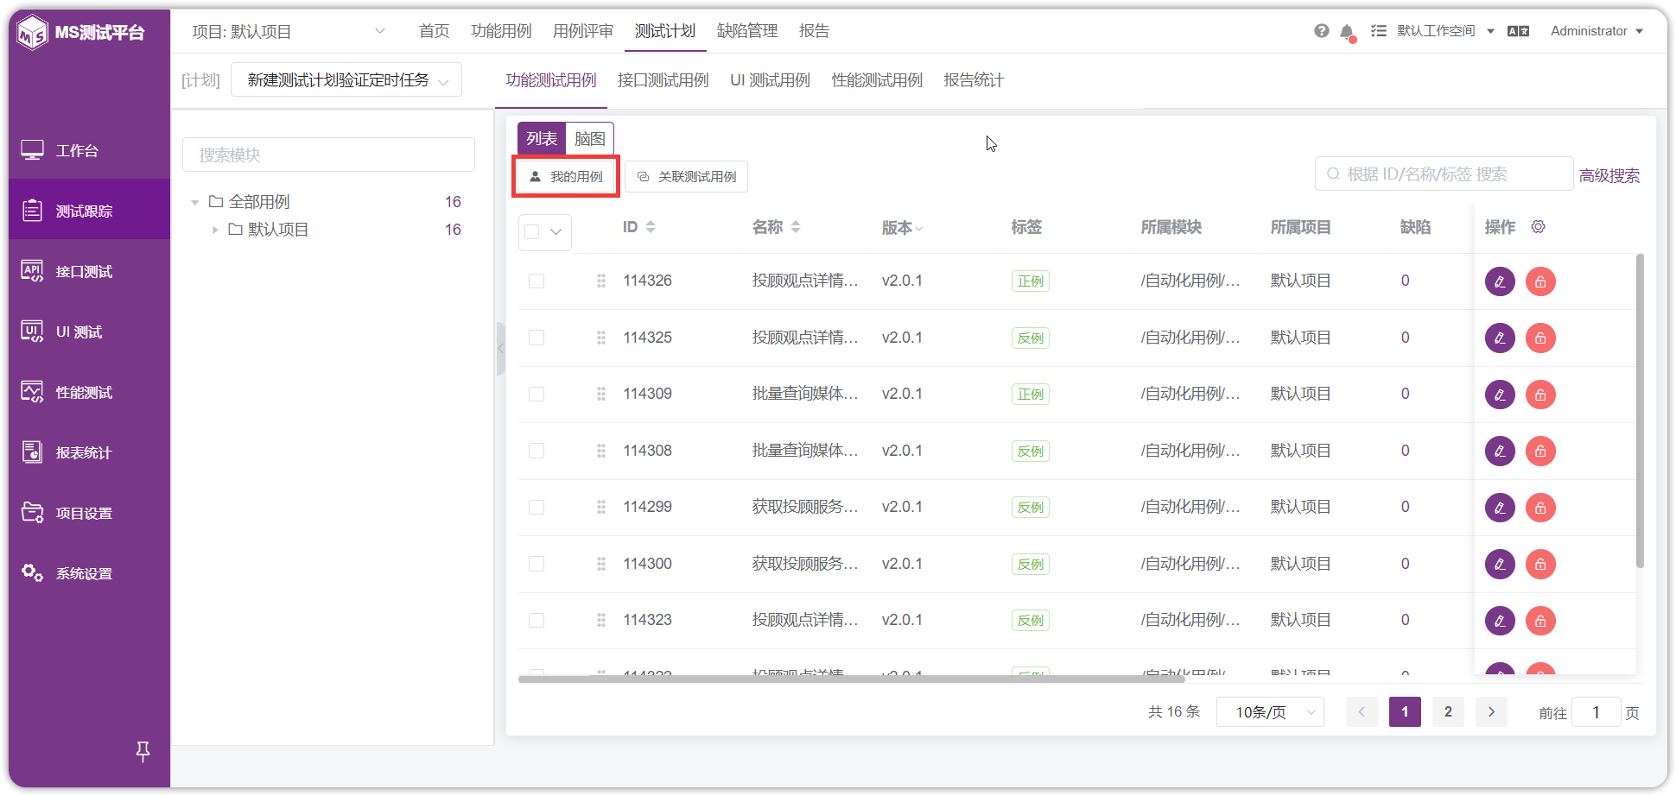
Task: Expand the 默认项目 tree node
Action: [x=215, y=230]
